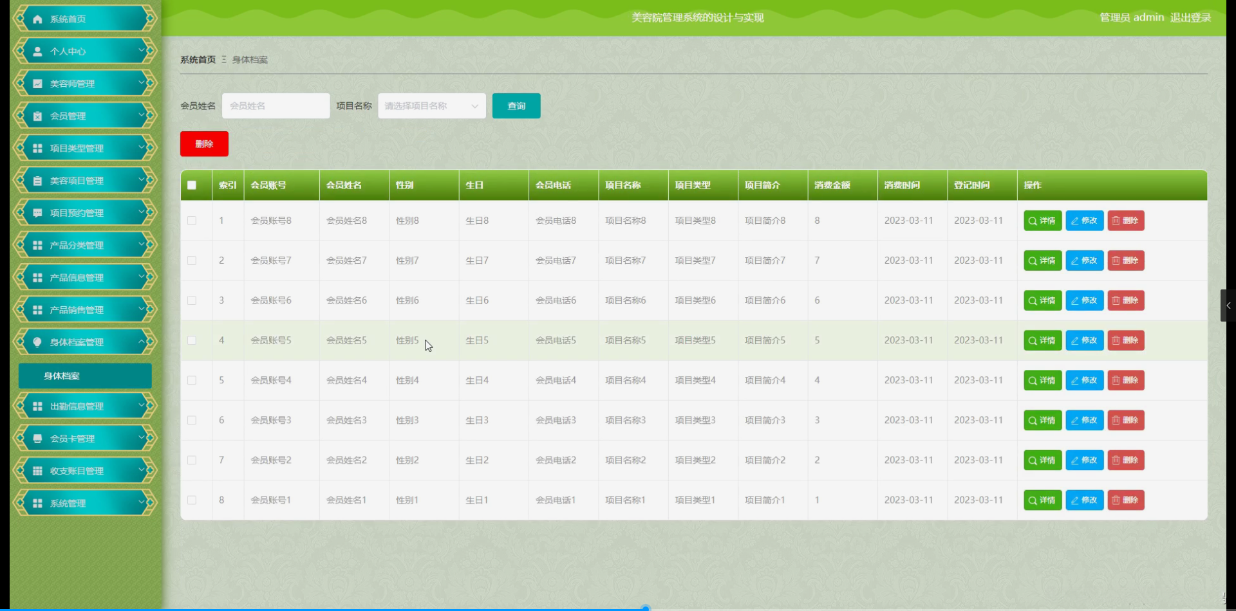Expand the 会员管理 menu chevron

(x=142, y=115)
